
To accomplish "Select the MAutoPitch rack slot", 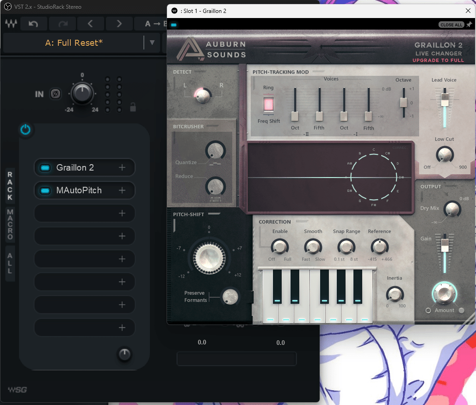I will pyautogui.click(x=84, y=190).
